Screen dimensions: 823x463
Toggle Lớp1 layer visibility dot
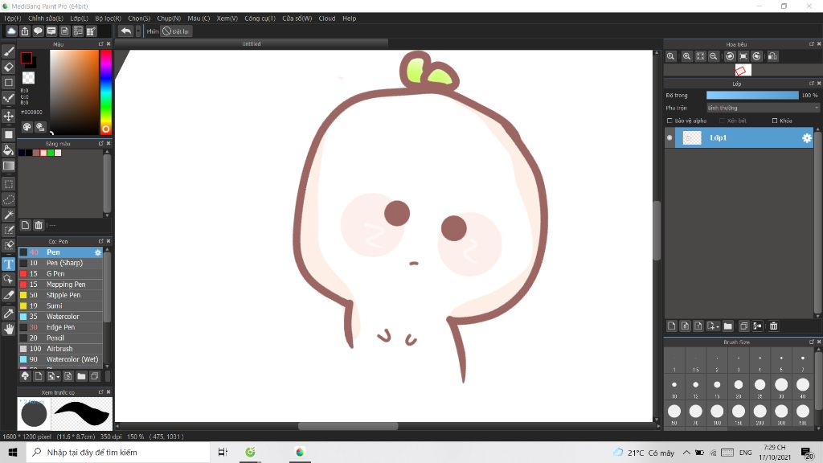[x=669, y=138]
